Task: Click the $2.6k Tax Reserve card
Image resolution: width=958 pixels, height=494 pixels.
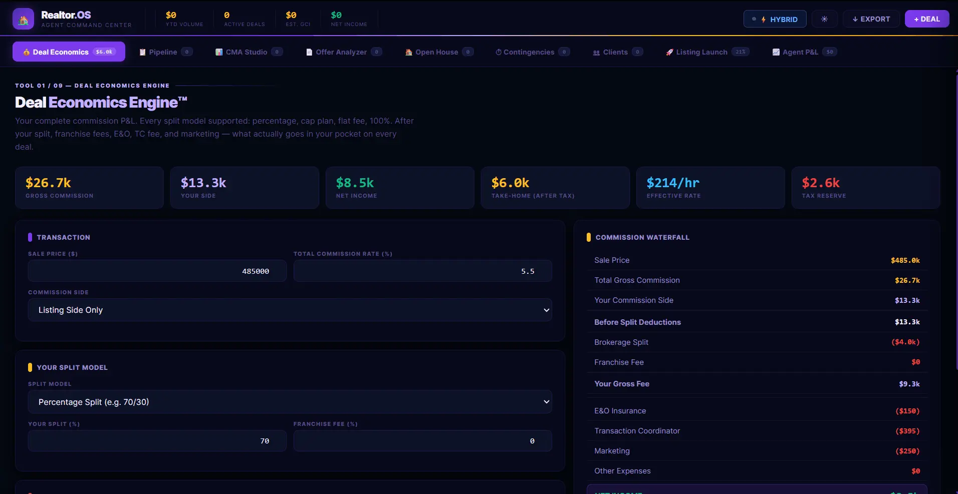Action: (866, 188)
